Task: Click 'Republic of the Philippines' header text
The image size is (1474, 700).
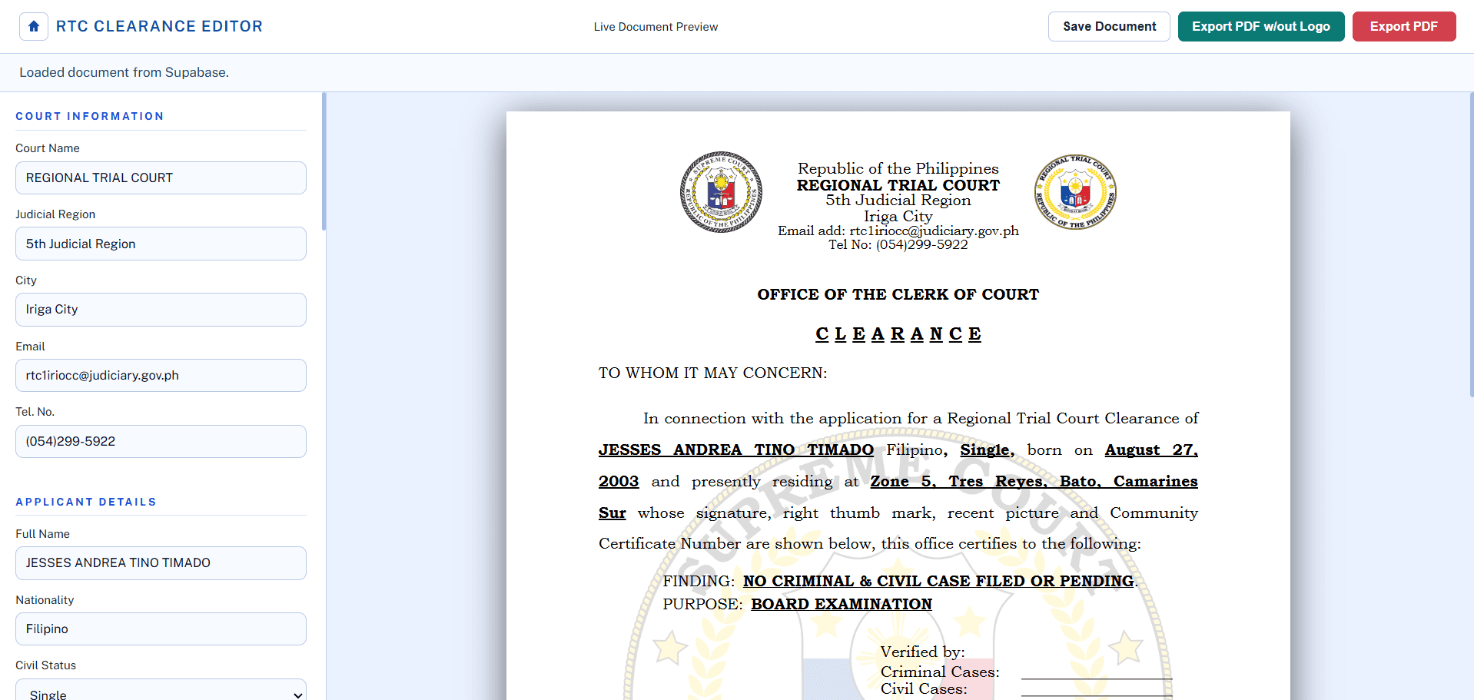Action: [898, 168]
